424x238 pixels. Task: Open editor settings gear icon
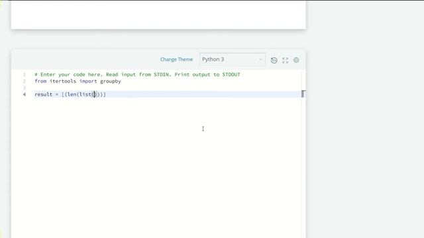point(296,60)
